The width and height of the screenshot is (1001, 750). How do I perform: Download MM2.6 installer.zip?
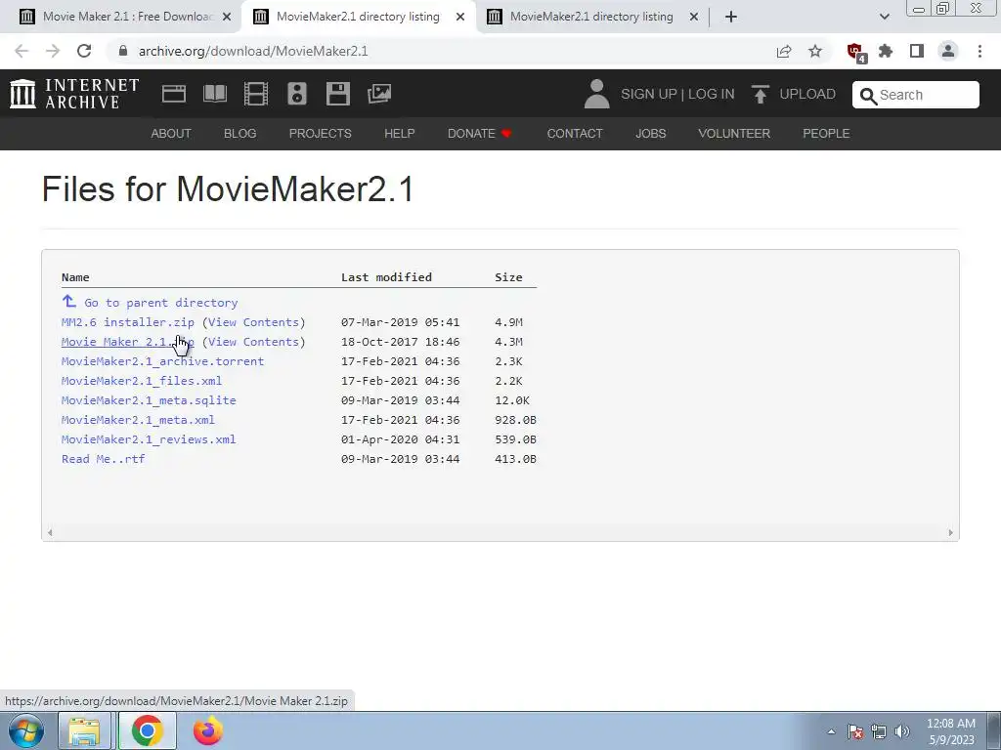(x=128, y=322)
